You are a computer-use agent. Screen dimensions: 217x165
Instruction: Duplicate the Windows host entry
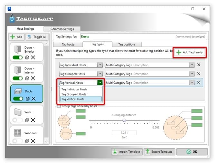[27, 141]
